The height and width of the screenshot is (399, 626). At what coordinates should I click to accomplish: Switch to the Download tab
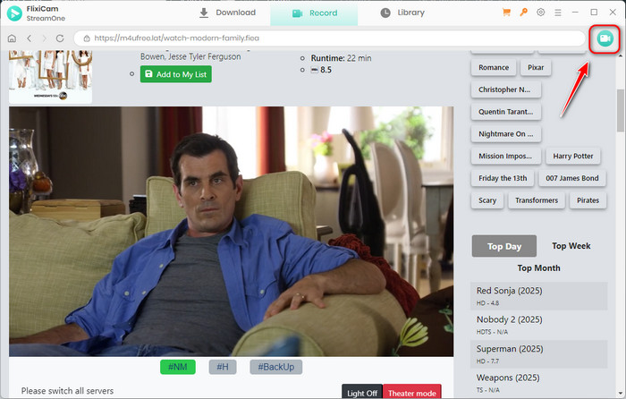point(227,13)
